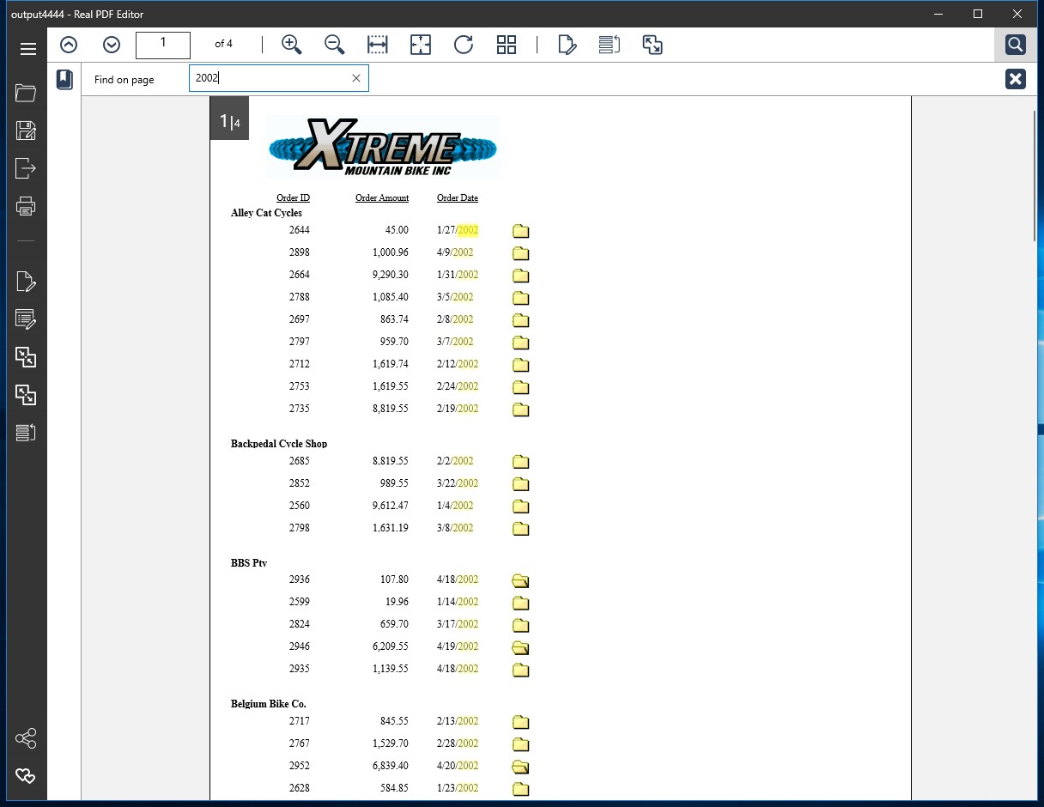1044x807 pixels.
Task: Click order amount 9,290.30
Action: coord(391,275)
